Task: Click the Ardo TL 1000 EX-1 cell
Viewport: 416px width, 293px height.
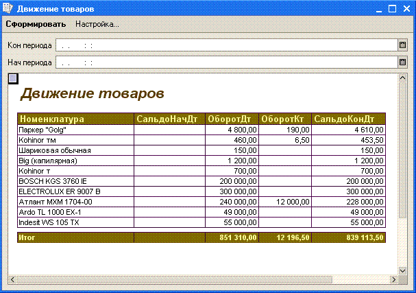Action: pyautogui.click(x=75, y=212)
